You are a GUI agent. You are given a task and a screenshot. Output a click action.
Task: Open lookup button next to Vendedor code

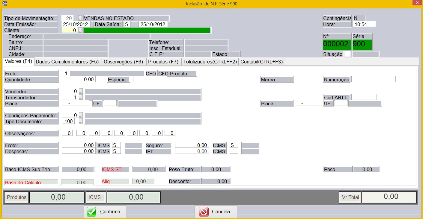click(x=81, y=91)
